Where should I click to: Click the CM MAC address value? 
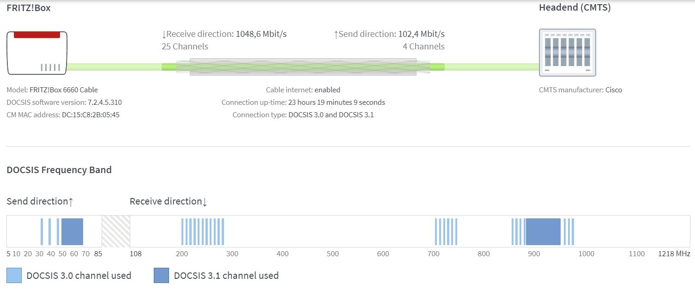(x=91, y=115)
